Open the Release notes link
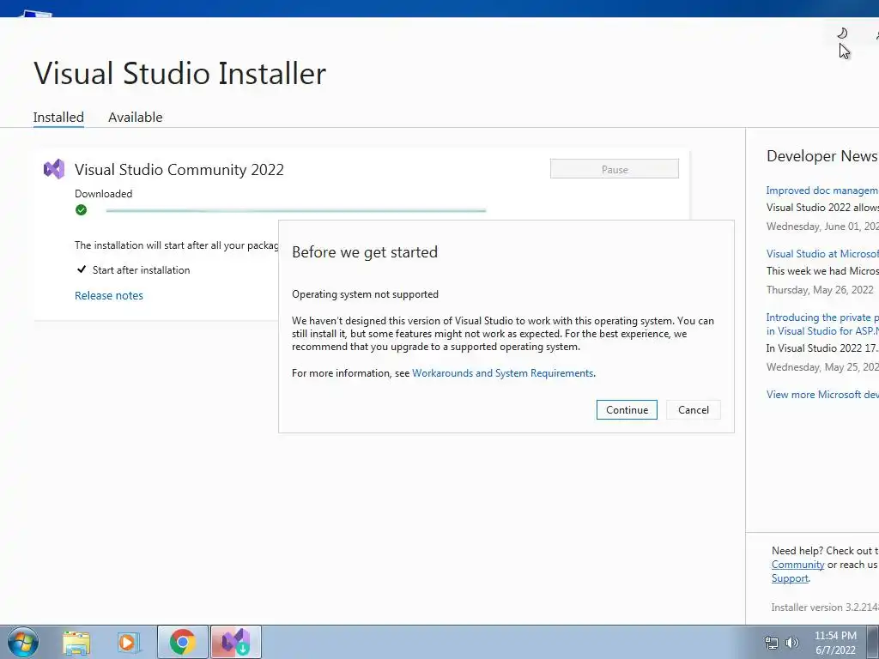The height and width of the screenshot is (659, 879). [x=109, y=295]
